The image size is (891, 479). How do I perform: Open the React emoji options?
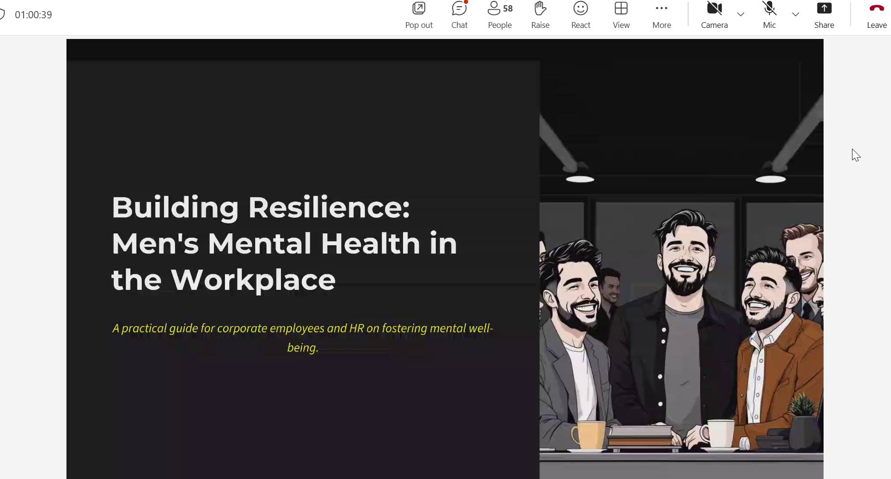[580, 15]
